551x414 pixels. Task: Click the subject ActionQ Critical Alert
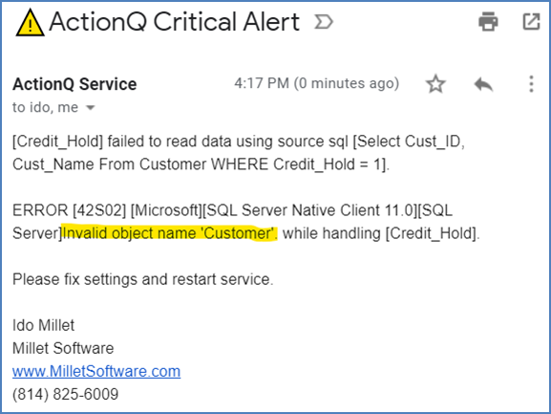coord(174,22)
